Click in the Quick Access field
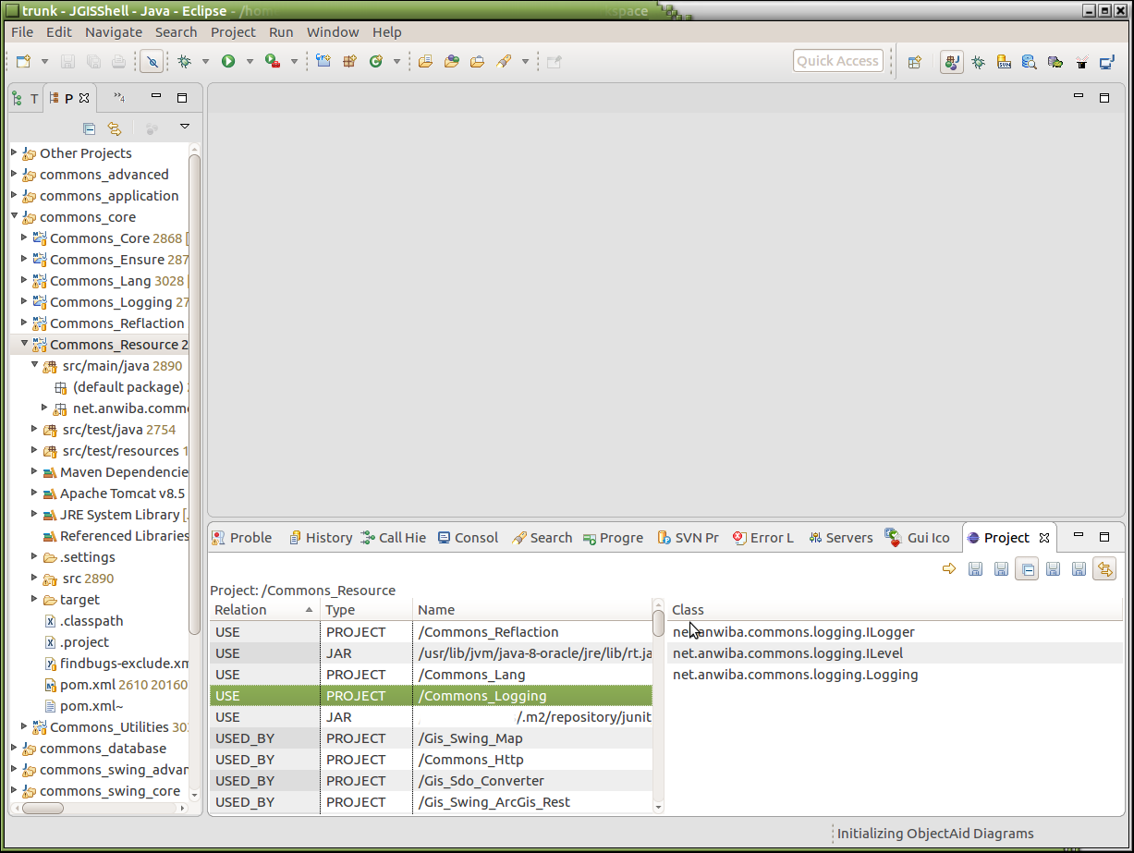 point(837,61)
